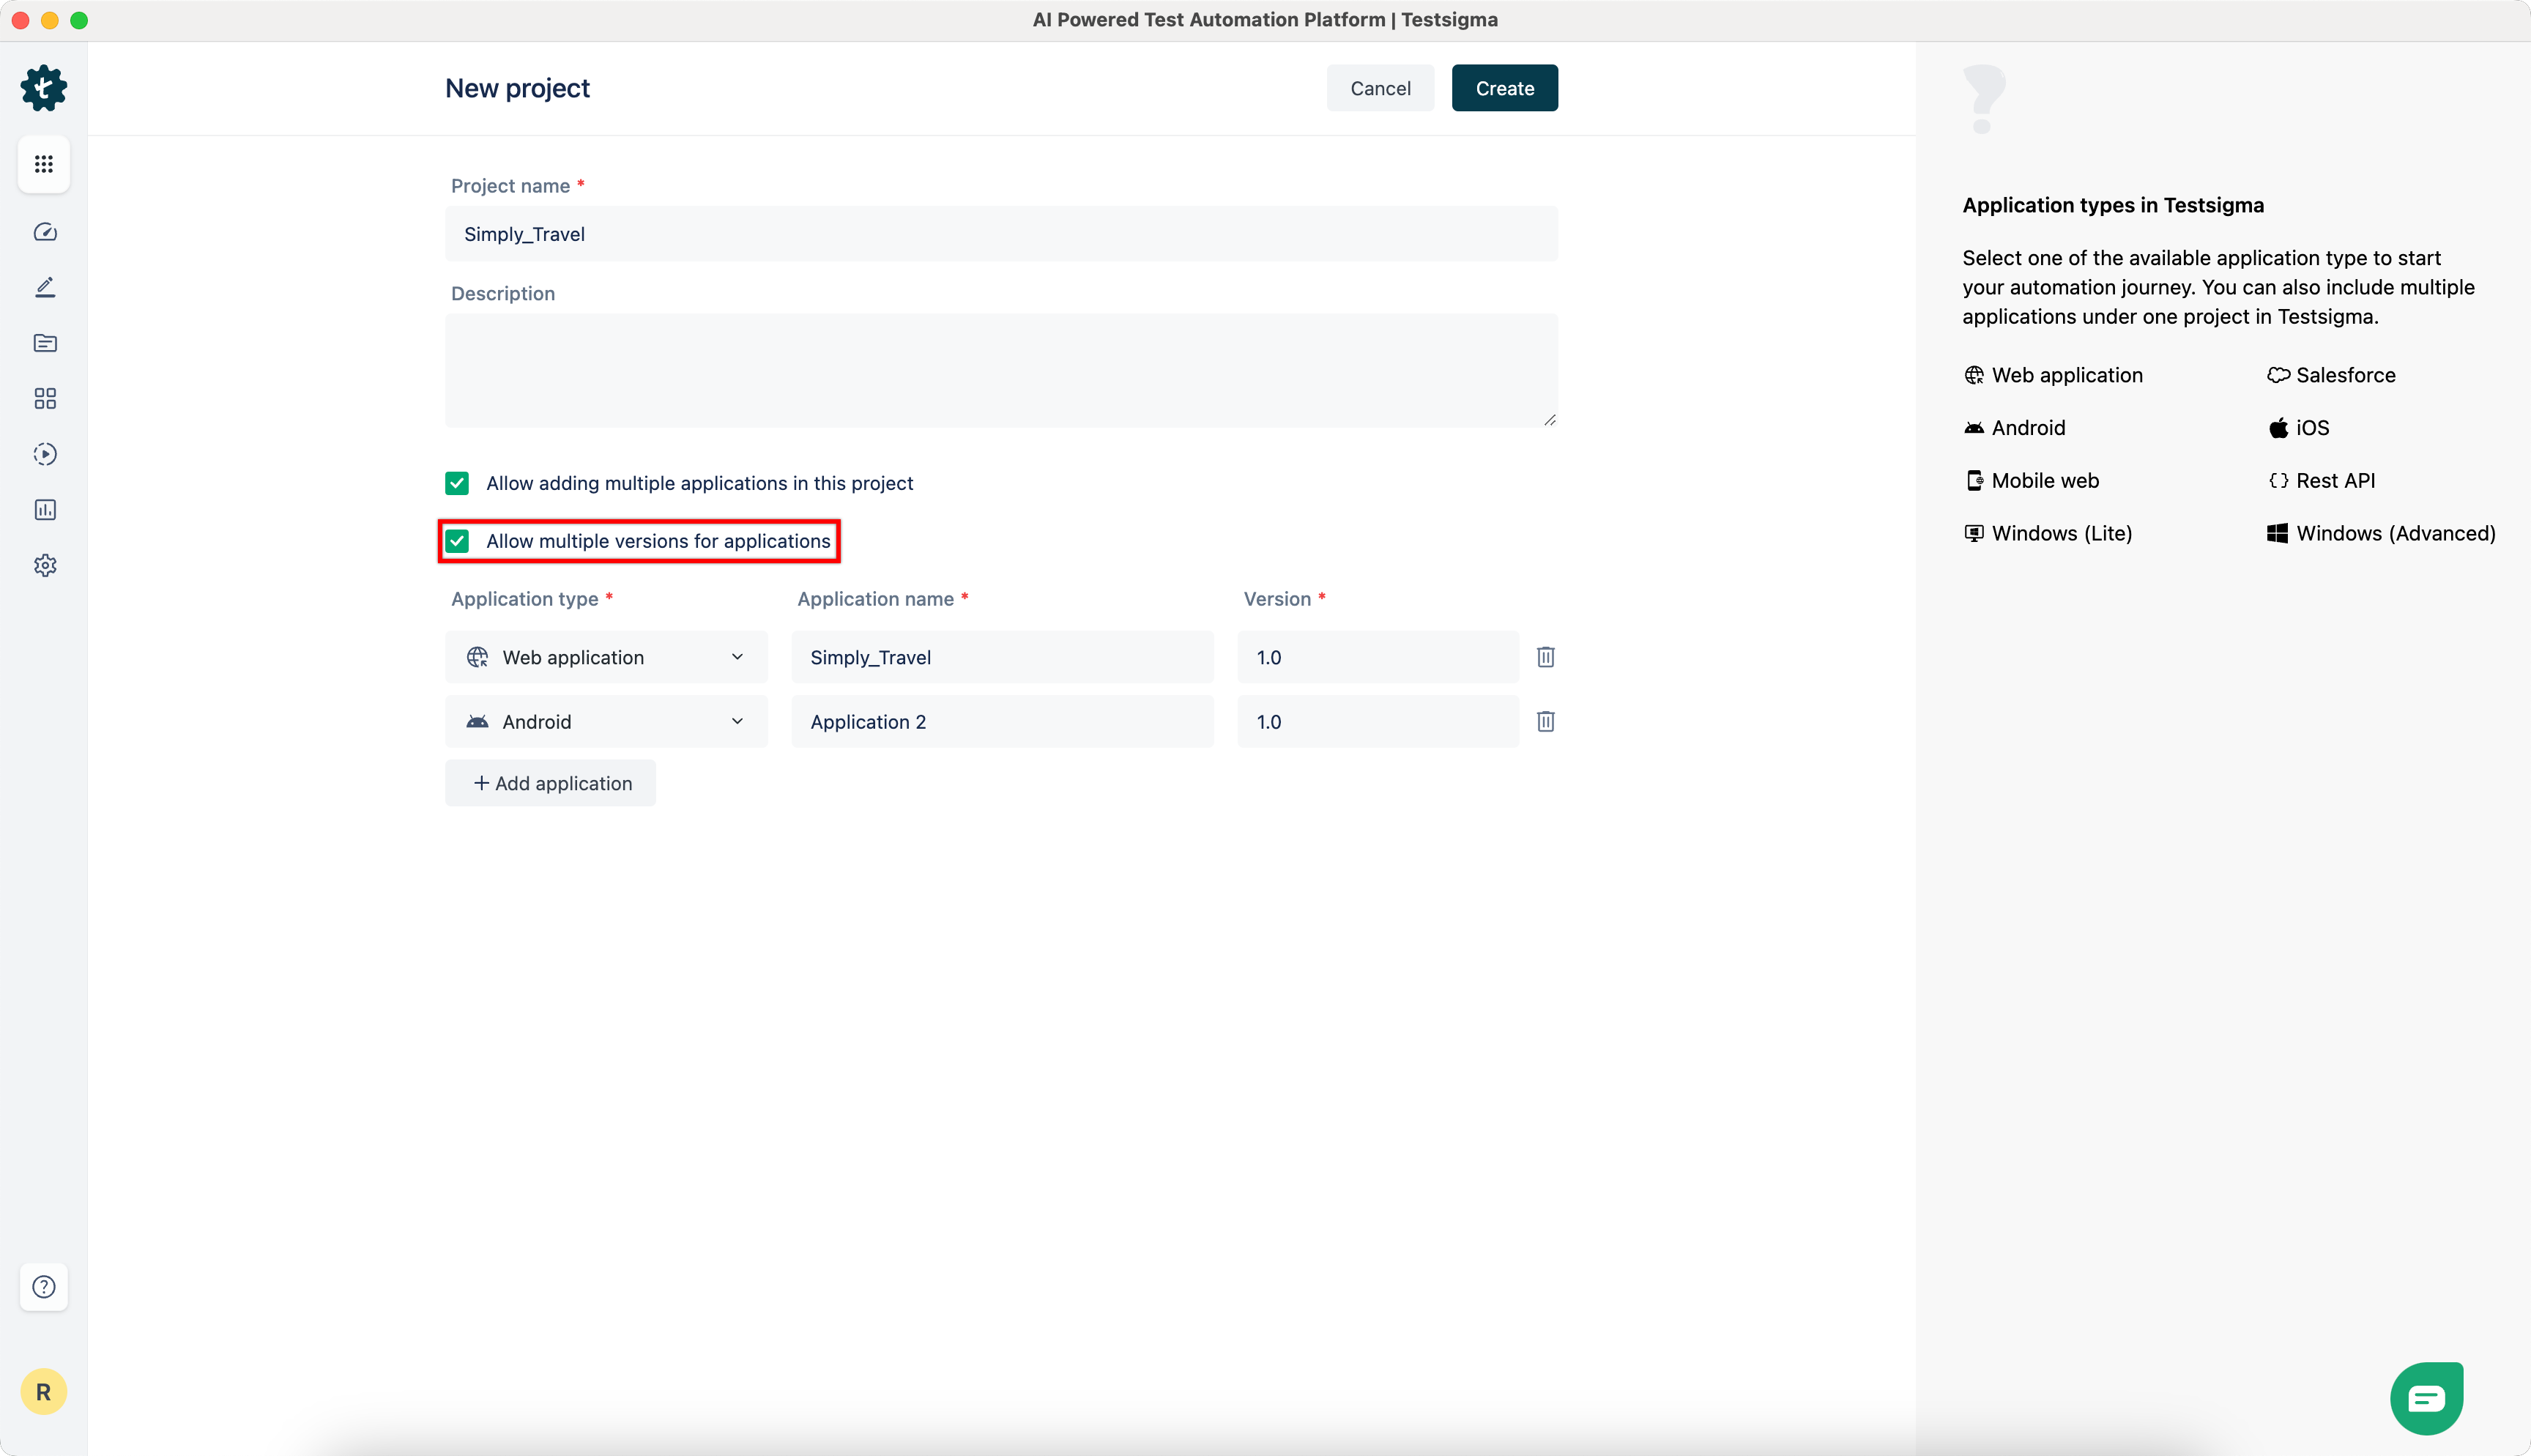Click Application types in Testsigma heading

click(x=2112, y=205)
